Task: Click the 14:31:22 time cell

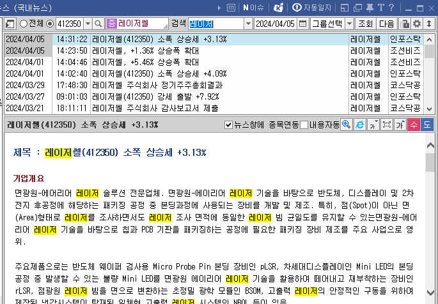Action: pyautogui.click(x=72, y=40)
